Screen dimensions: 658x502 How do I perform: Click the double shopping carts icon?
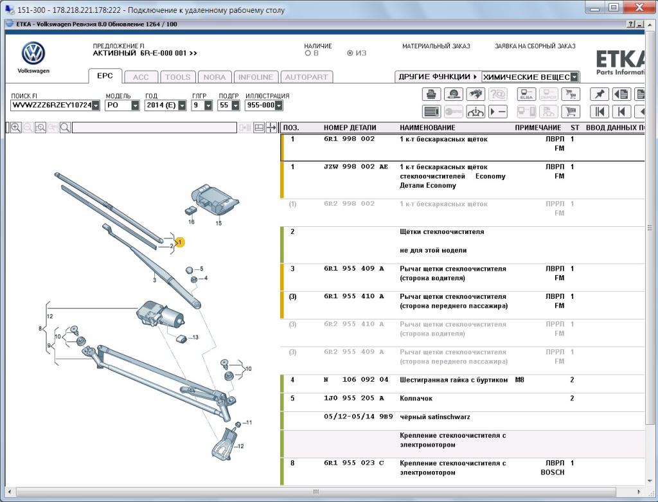(571, 94)
